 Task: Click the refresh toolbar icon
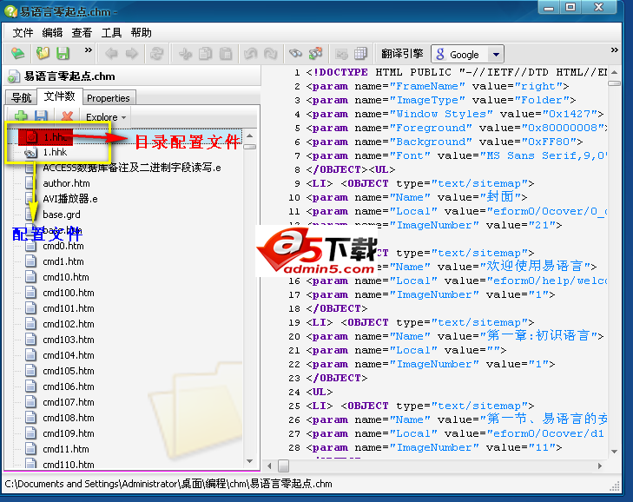(x=156, y=54)
